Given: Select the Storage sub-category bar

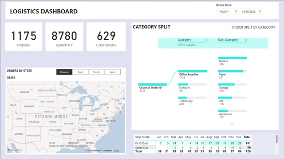Looking at the screenshot, I should (x=233, y=84).
